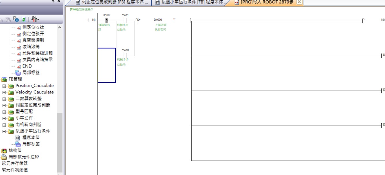The image size is (385, 175).
Task: Select the X180 ladder contact
Action: click(107, 21)
